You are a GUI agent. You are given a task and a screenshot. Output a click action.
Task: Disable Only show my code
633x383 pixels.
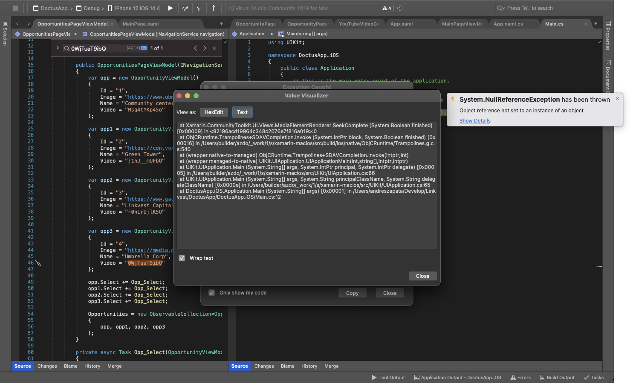pos(212,293)
